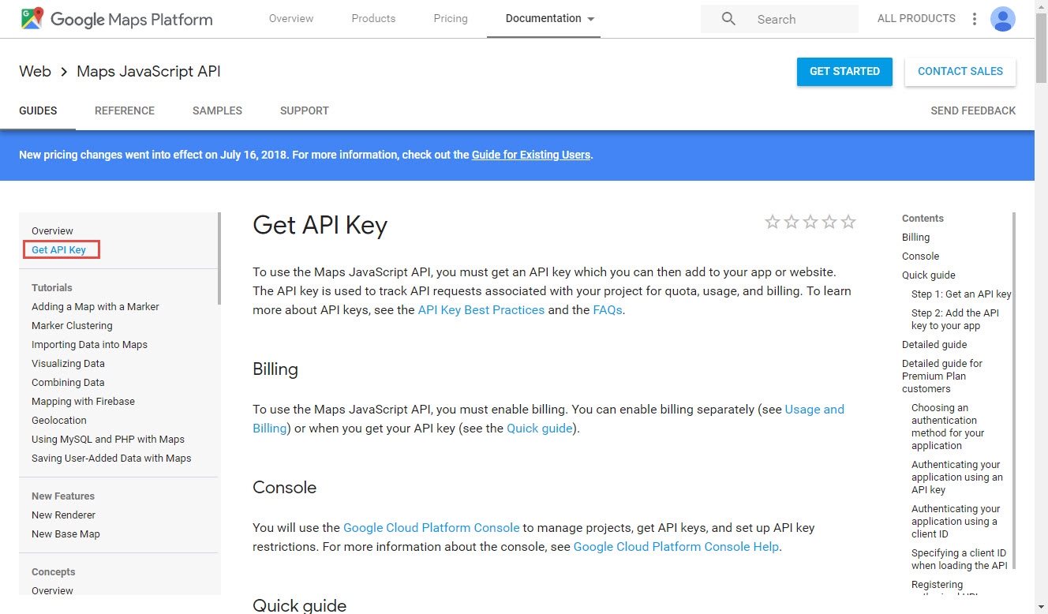Viewport: 1048px width, 614px height.
Task: Click the Google Maps Platform logo
Action: (118, 18)
